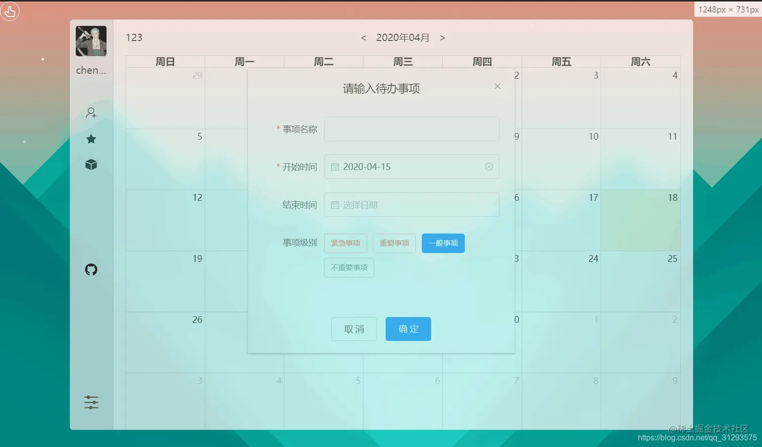Screen dimensions: 762x447
Task: Select calendar day 18 cell
Action: (641, 220)
